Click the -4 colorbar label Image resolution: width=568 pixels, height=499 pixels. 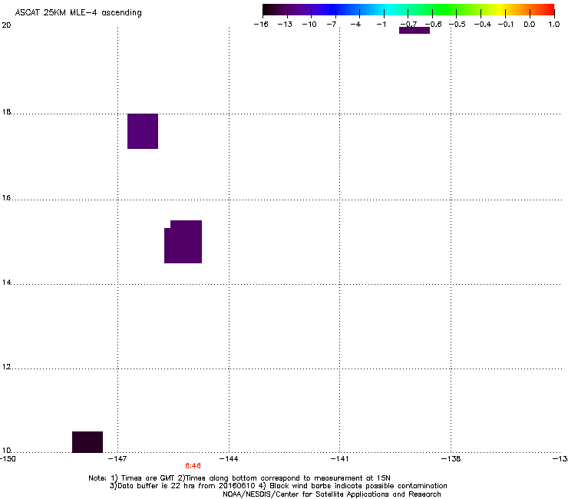355,25
